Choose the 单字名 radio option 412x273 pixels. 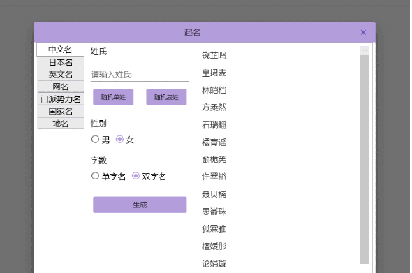click(95, 176)
